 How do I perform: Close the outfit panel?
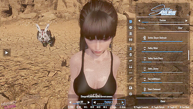pyautogui.click(x=163, y=101)
